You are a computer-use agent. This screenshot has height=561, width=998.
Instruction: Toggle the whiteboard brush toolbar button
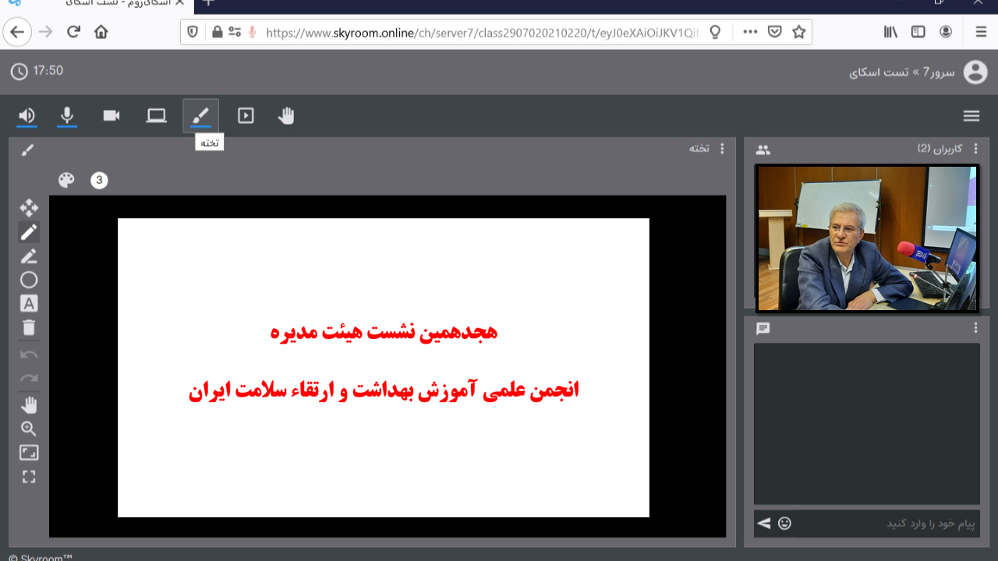200,116
